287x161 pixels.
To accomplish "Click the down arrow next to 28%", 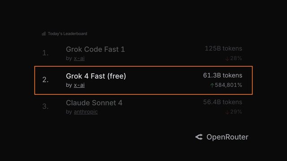I will tap(227, 59).
